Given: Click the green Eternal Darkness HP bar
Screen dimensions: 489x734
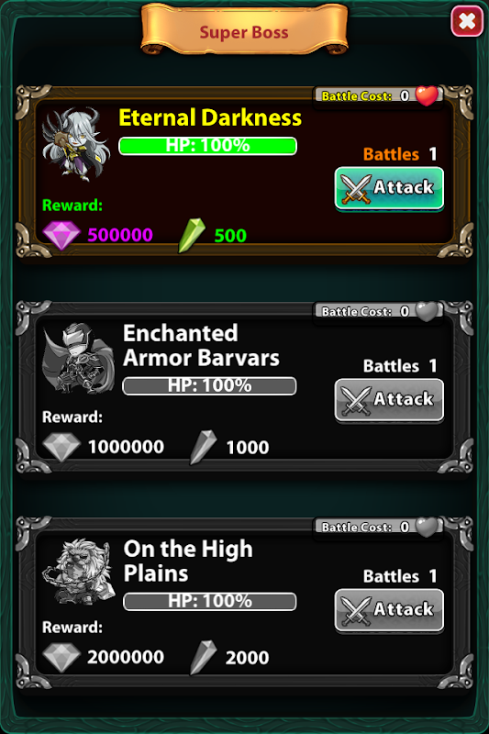Looking at the screenshot, I should (x=207, y=146).
